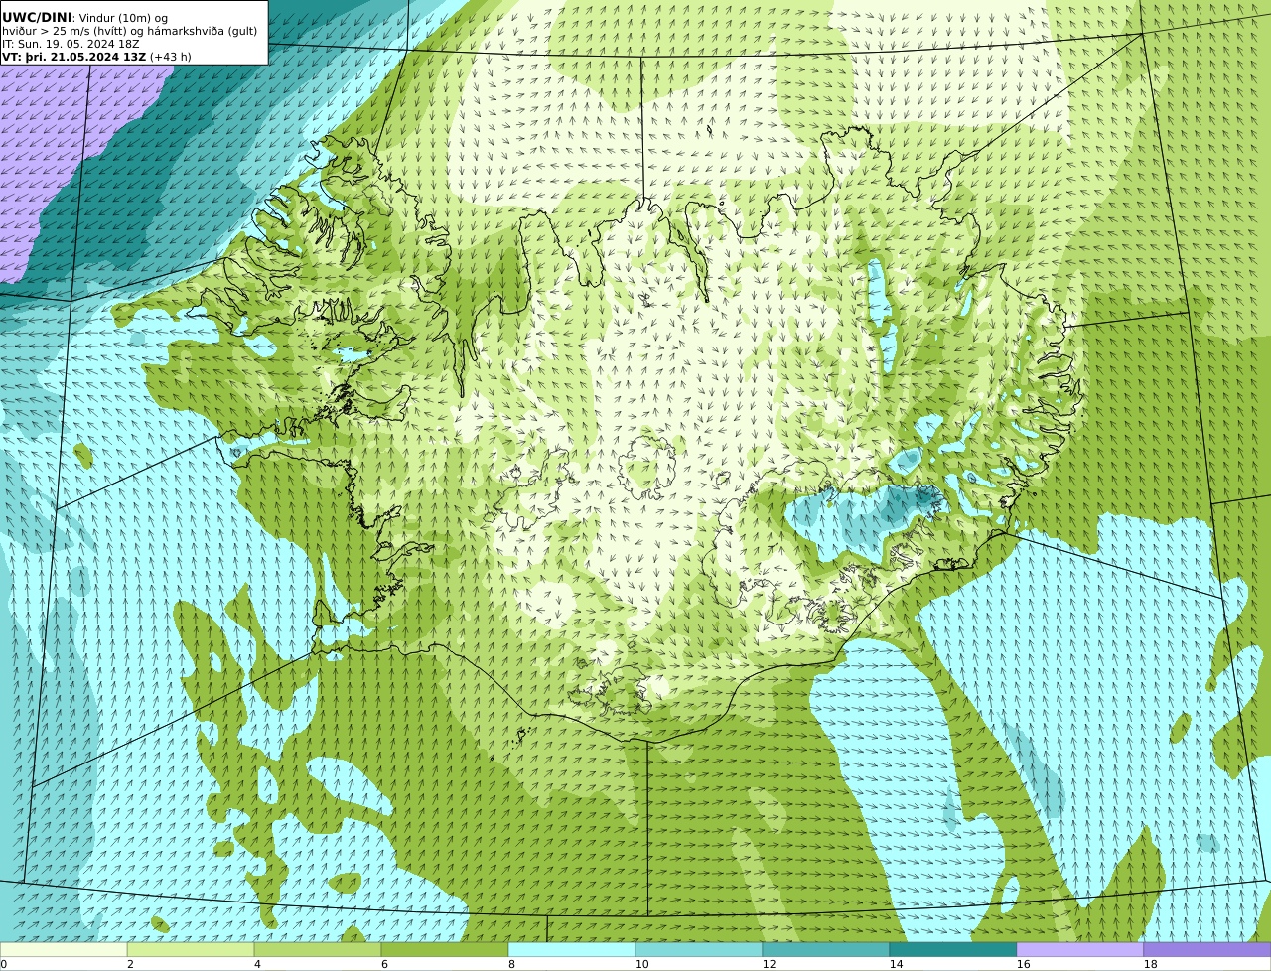Click the 'Vindur (10m) og' label
The height and width of the screenshot is (971, 1271).
122,18
